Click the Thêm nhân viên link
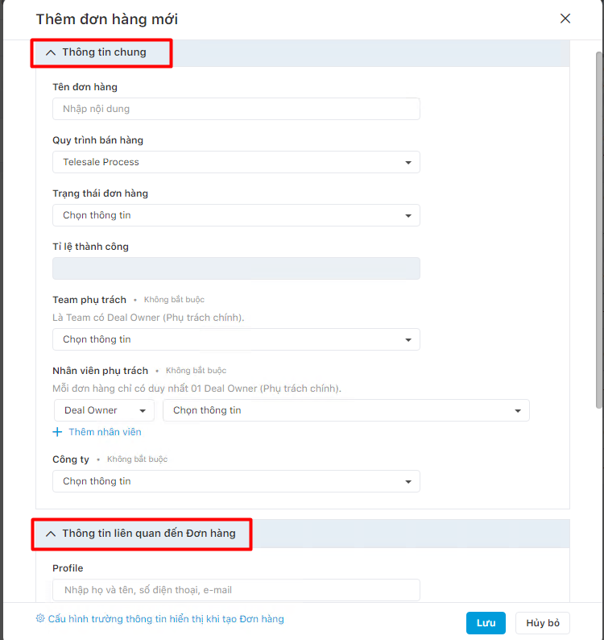 105,432
